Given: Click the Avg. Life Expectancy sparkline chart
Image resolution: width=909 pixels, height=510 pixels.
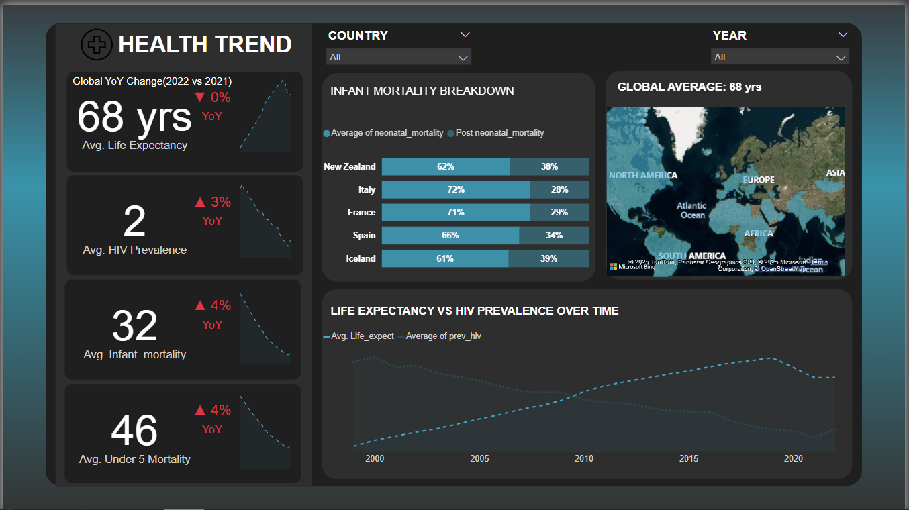Looking at the screenshot, I should [x=265, y=115].
